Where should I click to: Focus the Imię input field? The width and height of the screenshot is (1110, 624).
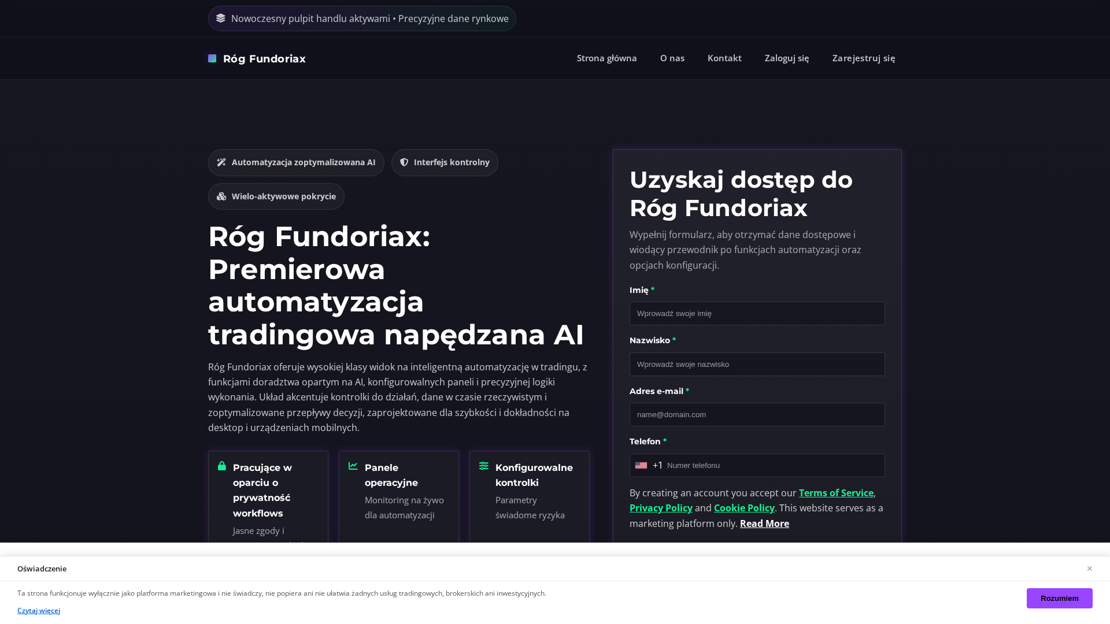point(757,314)
